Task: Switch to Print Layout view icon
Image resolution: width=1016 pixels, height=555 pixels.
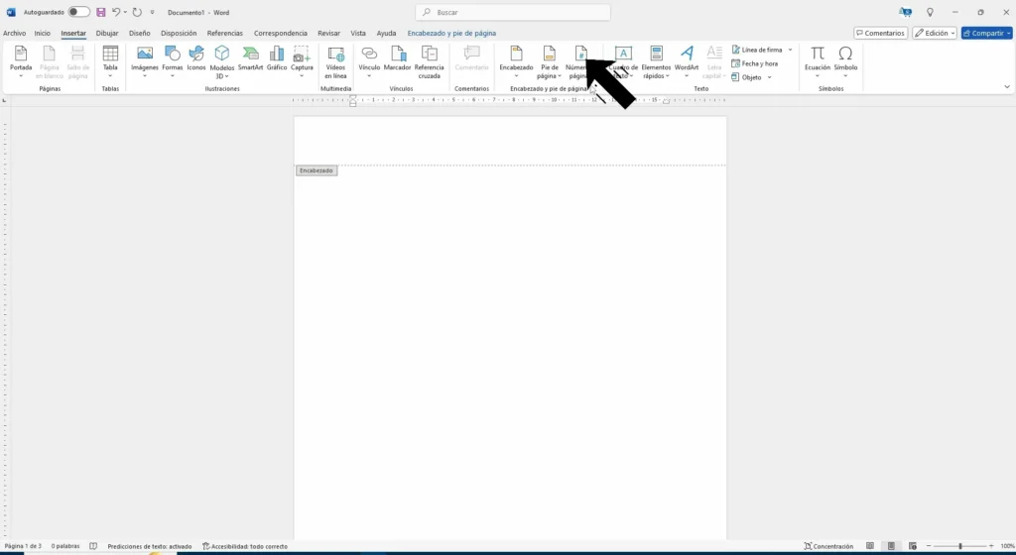Action: coord(892,547)
